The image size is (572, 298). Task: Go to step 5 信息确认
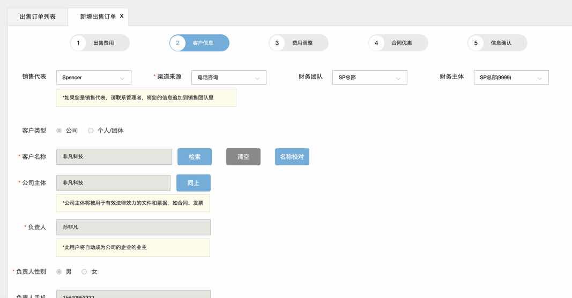click(497, 43)
